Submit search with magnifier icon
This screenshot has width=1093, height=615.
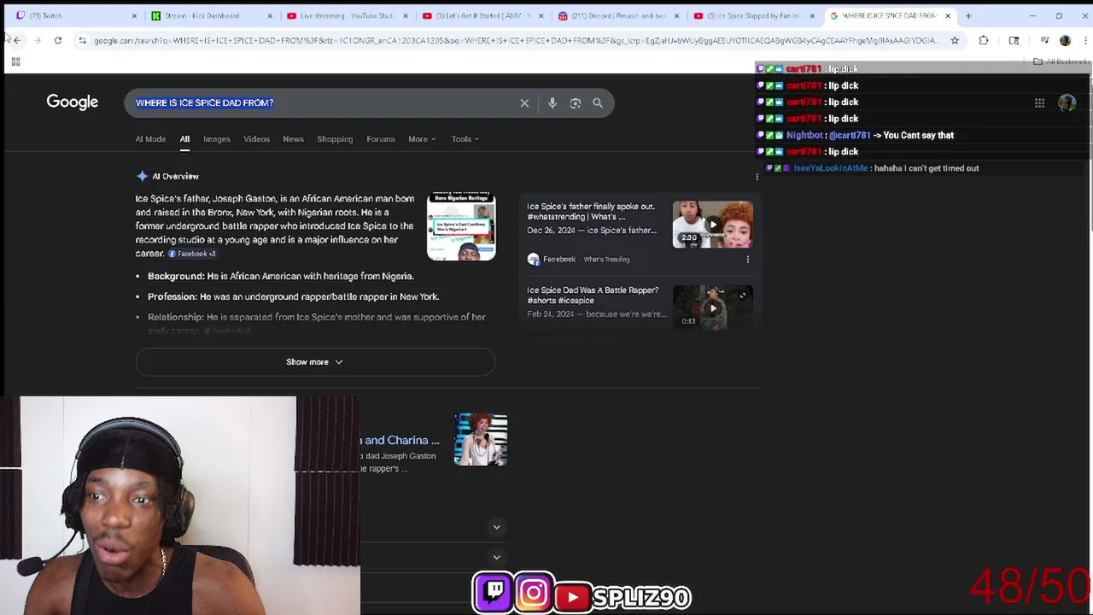coord(598,102)
